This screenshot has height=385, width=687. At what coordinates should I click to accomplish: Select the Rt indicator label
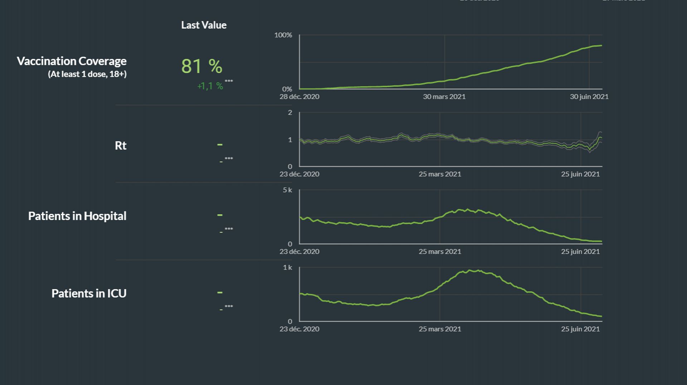(121, 146)
